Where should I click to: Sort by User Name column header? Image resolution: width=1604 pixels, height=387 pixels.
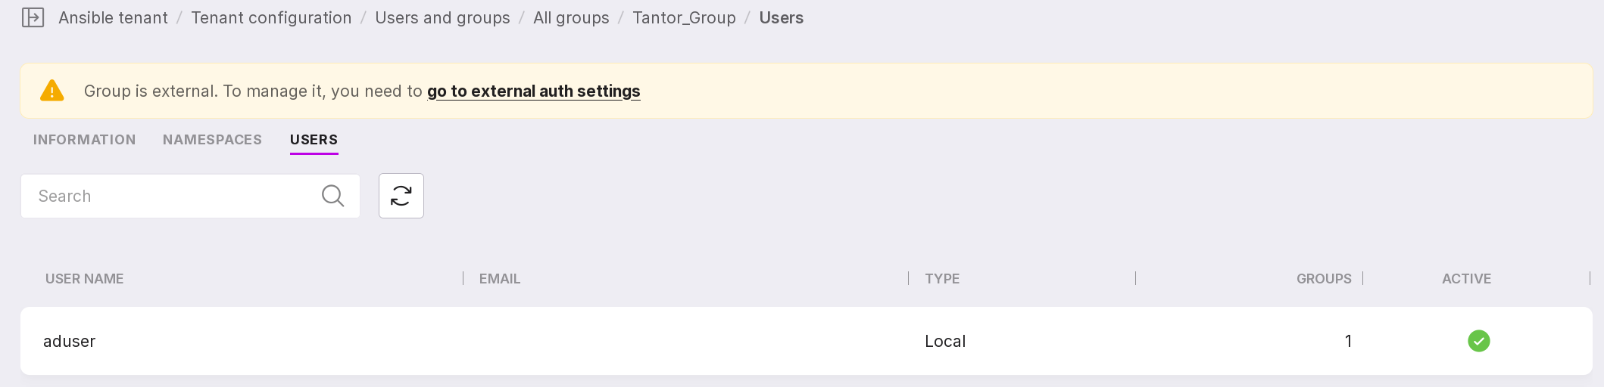(84, 279)
